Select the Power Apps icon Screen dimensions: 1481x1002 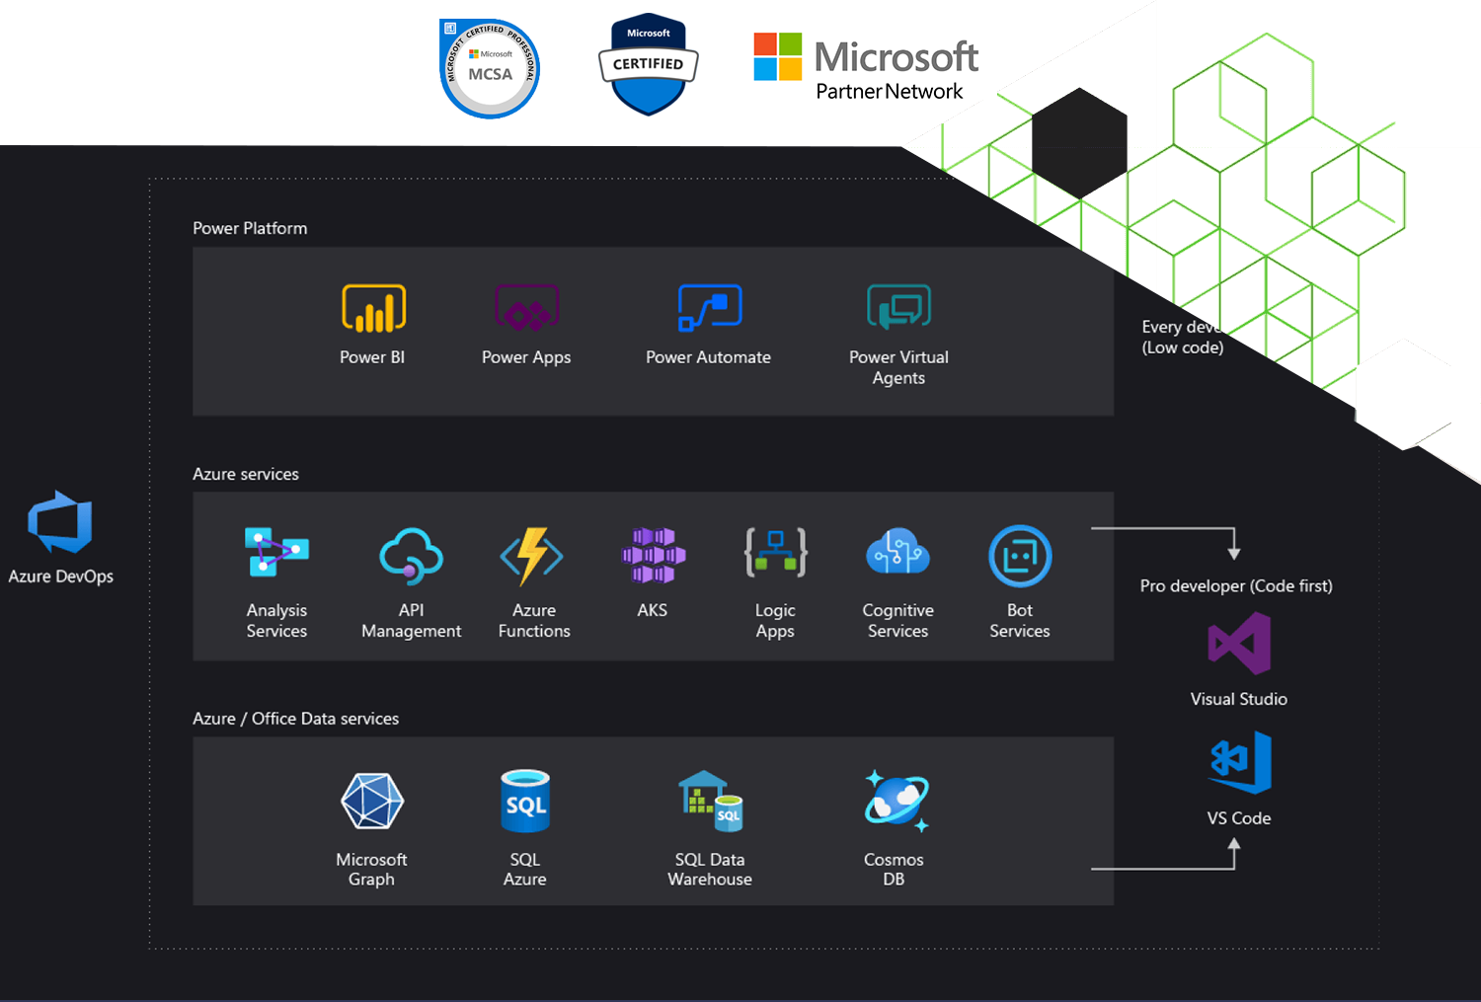[x=527, y=308]
